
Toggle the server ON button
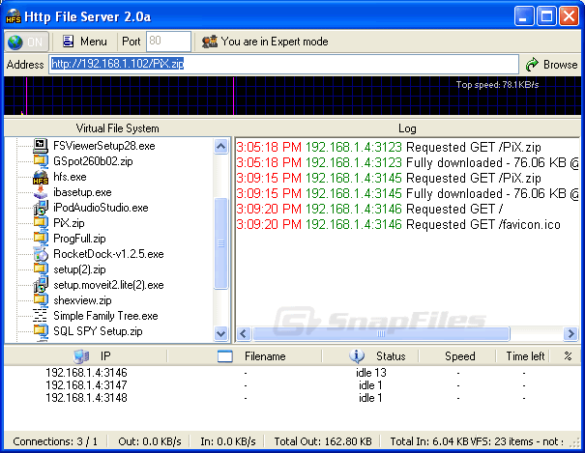pos(27,42)
